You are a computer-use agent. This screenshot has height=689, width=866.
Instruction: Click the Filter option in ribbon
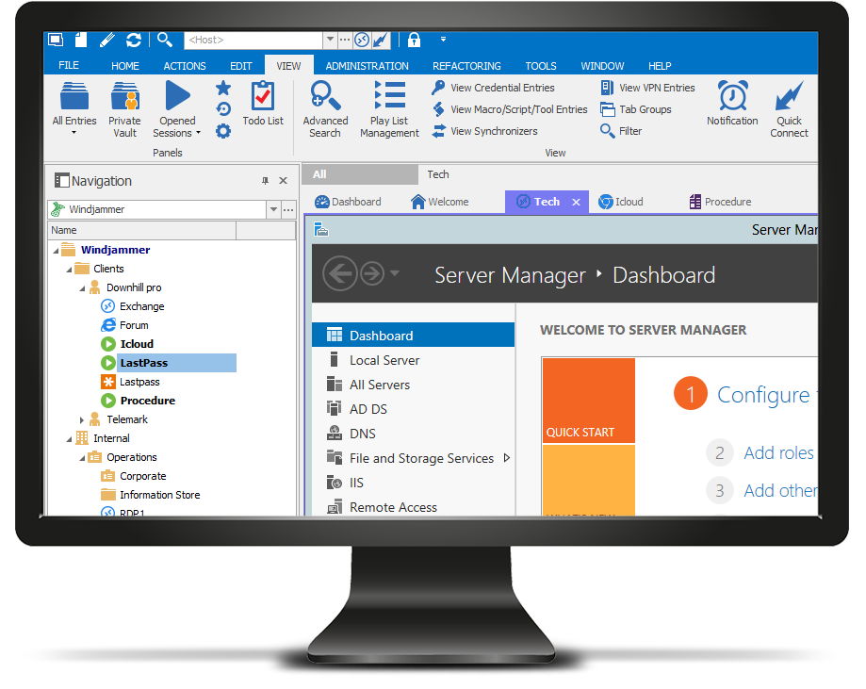(x=621, y=131)
